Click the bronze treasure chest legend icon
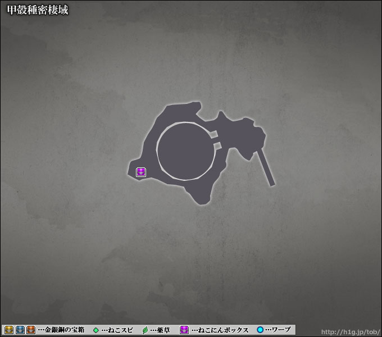Screen dimensions: 382x337 pos(31,330)
